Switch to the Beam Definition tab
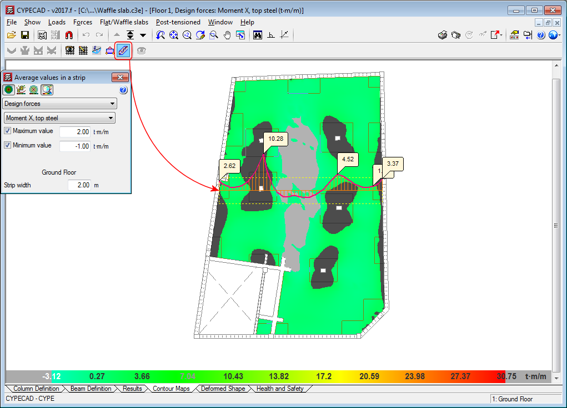 (x=91, y=389)
